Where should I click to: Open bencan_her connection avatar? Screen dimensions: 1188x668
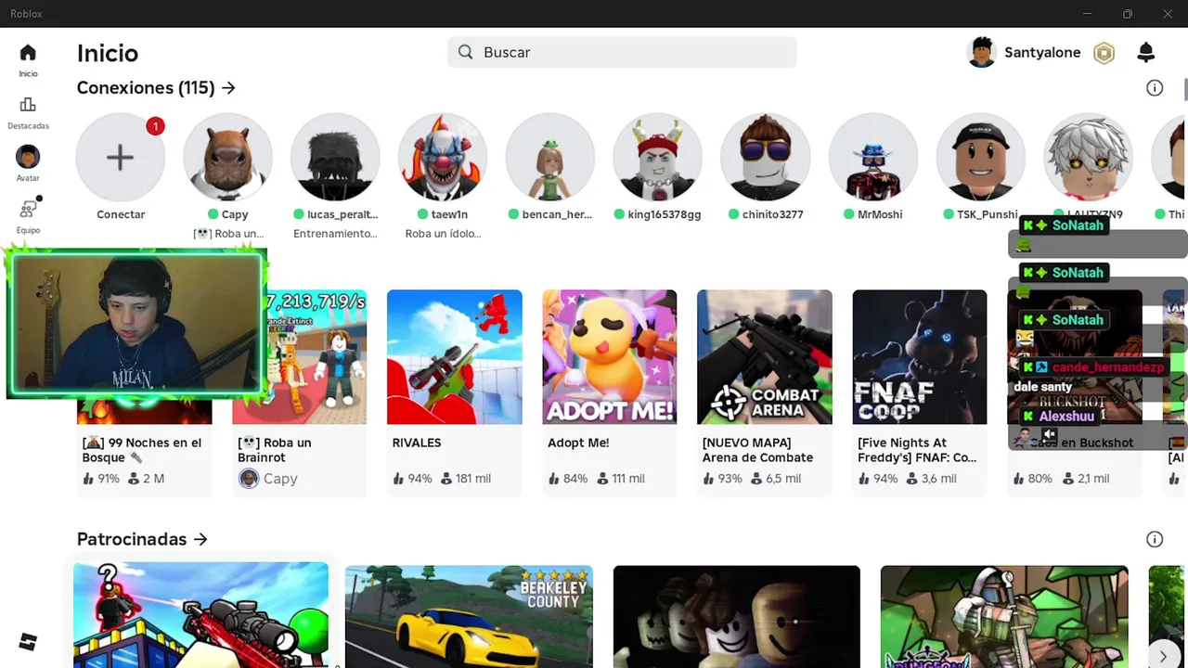point(550,158)
